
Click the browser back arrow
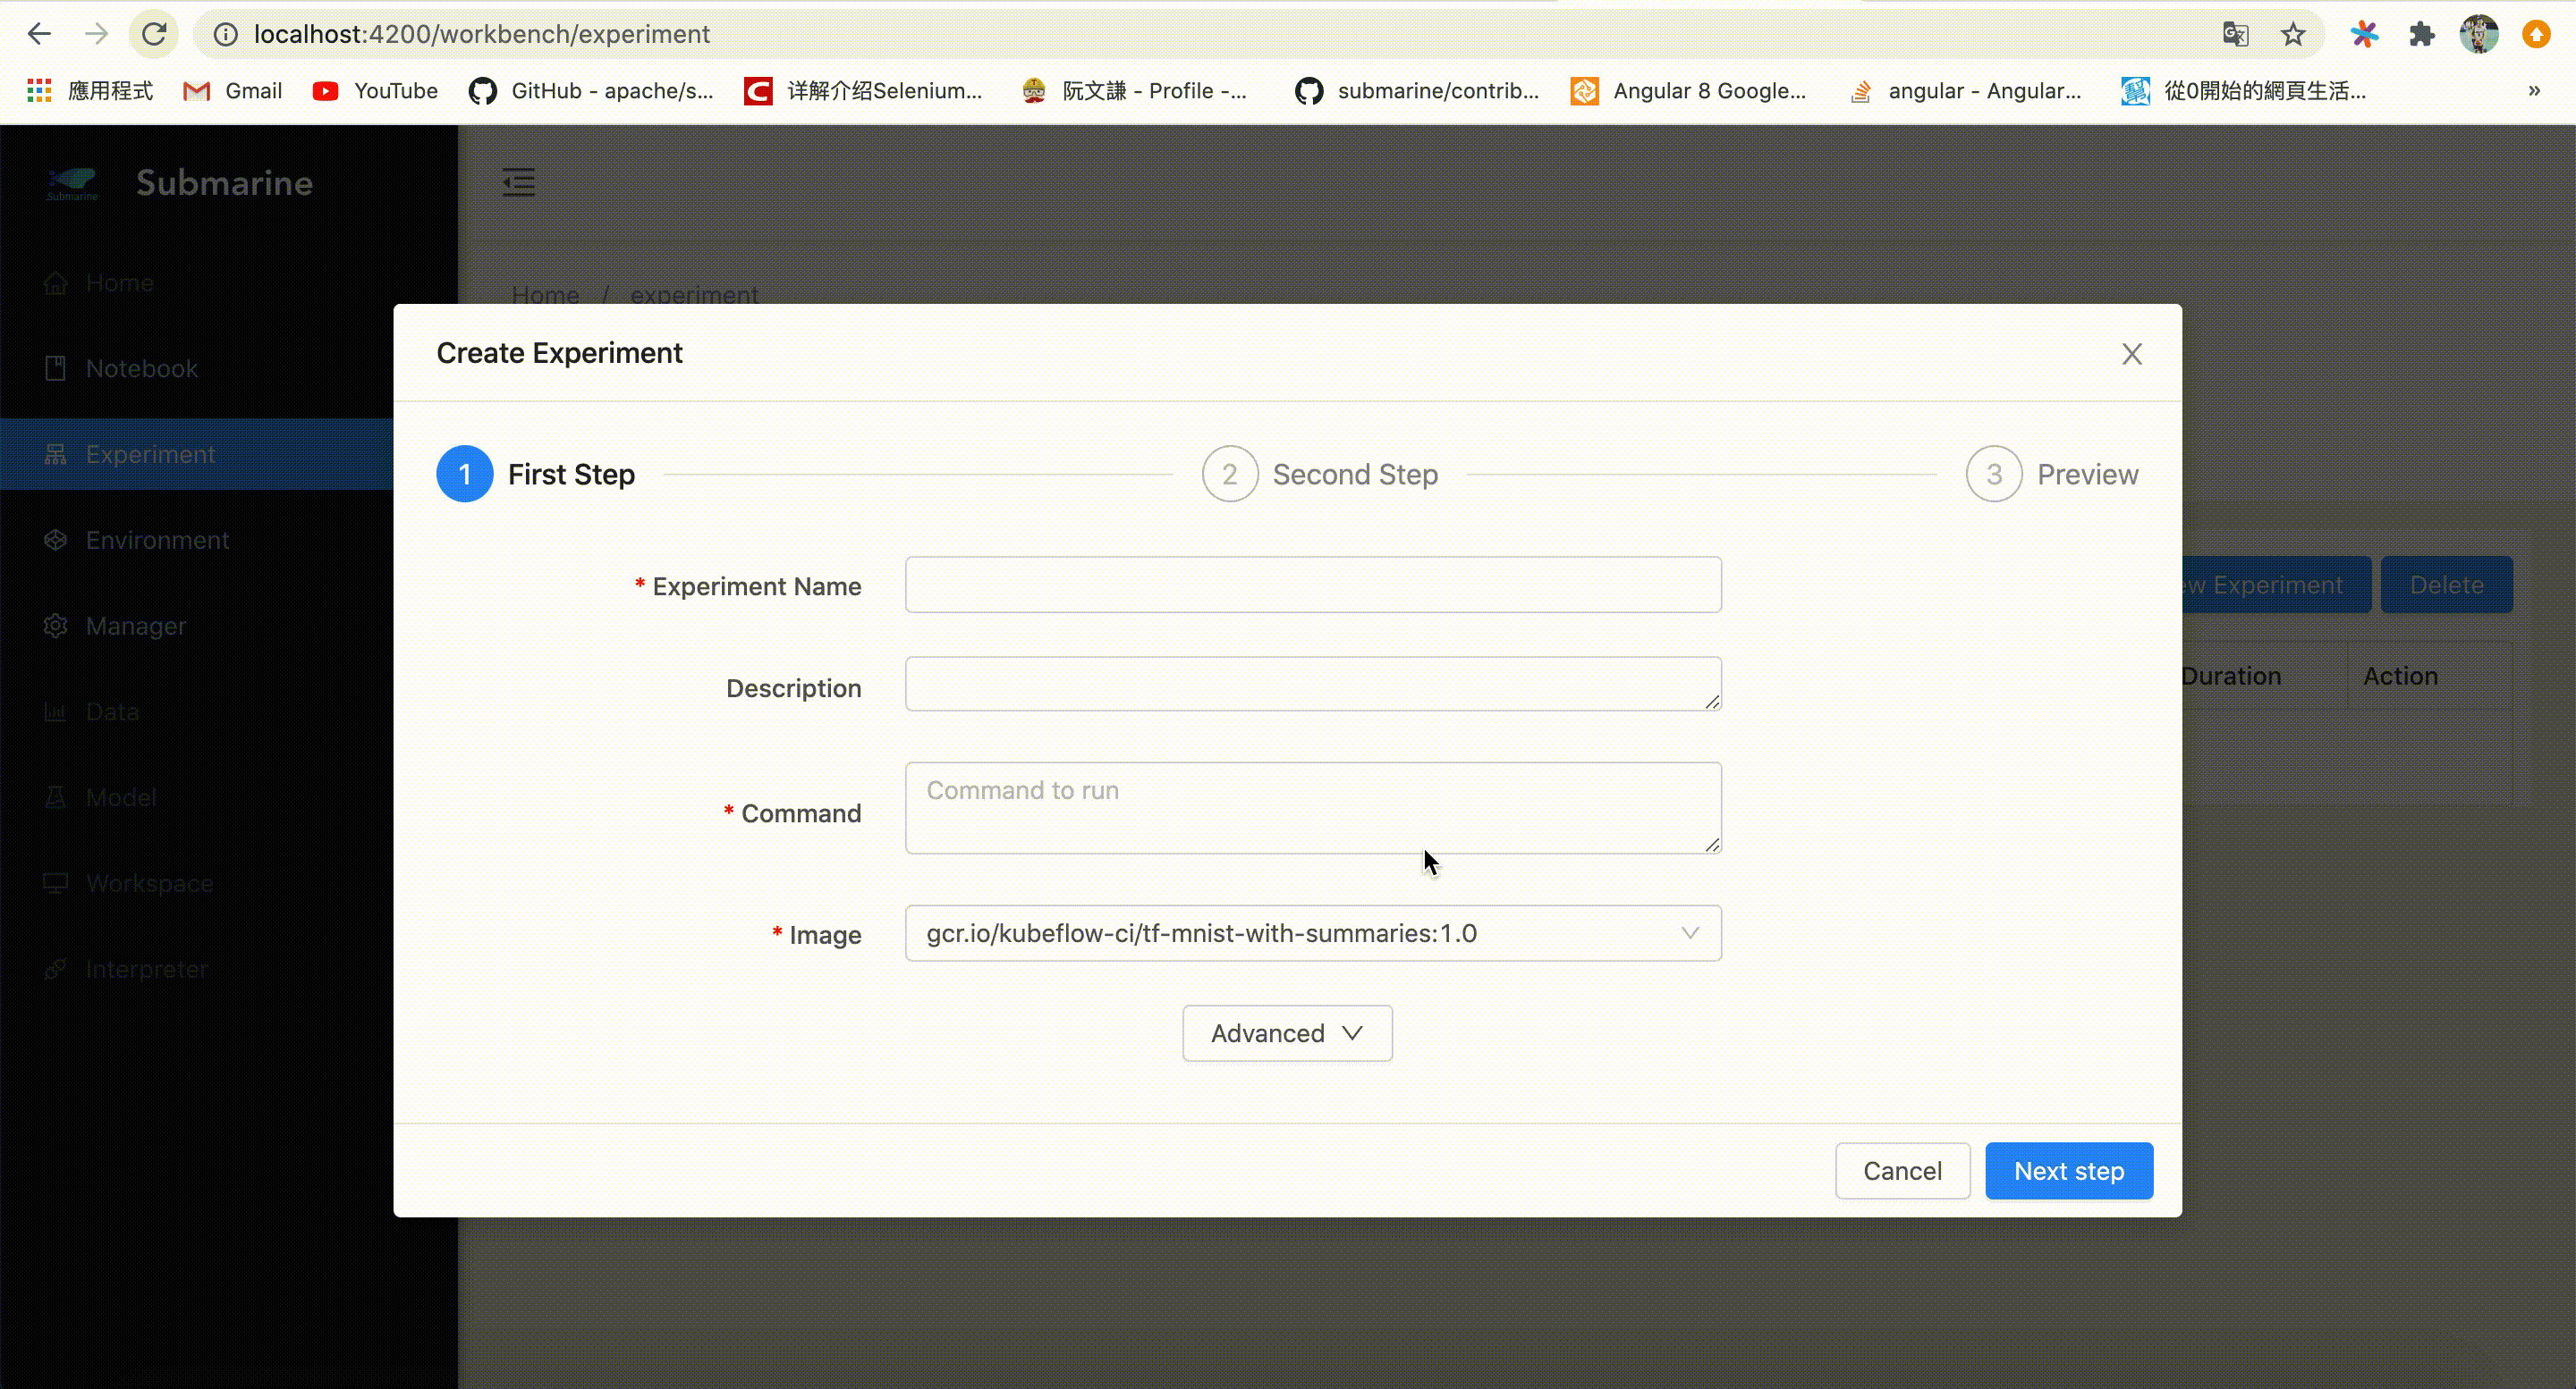pos(39,34)
